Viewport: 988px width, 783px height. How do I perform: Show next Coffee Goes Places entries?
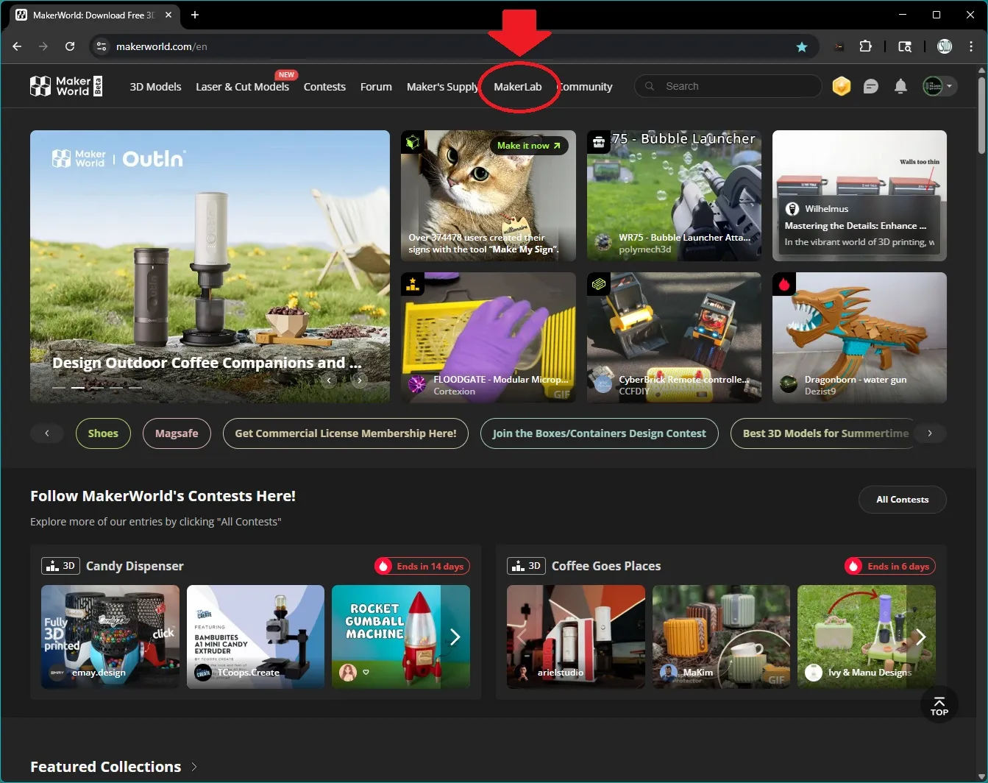pyautogui.click(x=920, y=637)
